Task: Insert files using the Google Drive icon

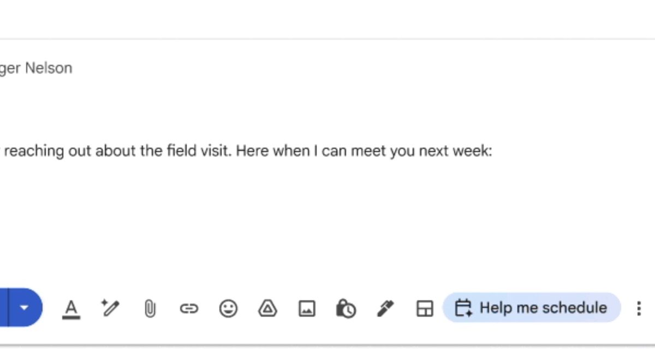Action: [267, 309]
